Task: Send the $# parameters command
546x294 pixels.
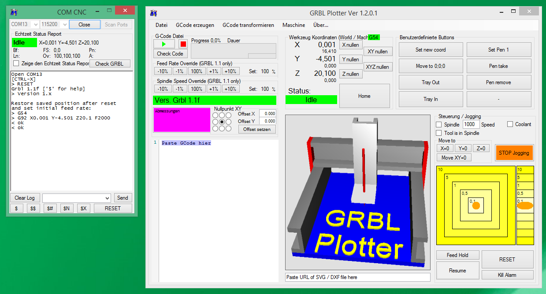Action: click(x=50, y=208)
